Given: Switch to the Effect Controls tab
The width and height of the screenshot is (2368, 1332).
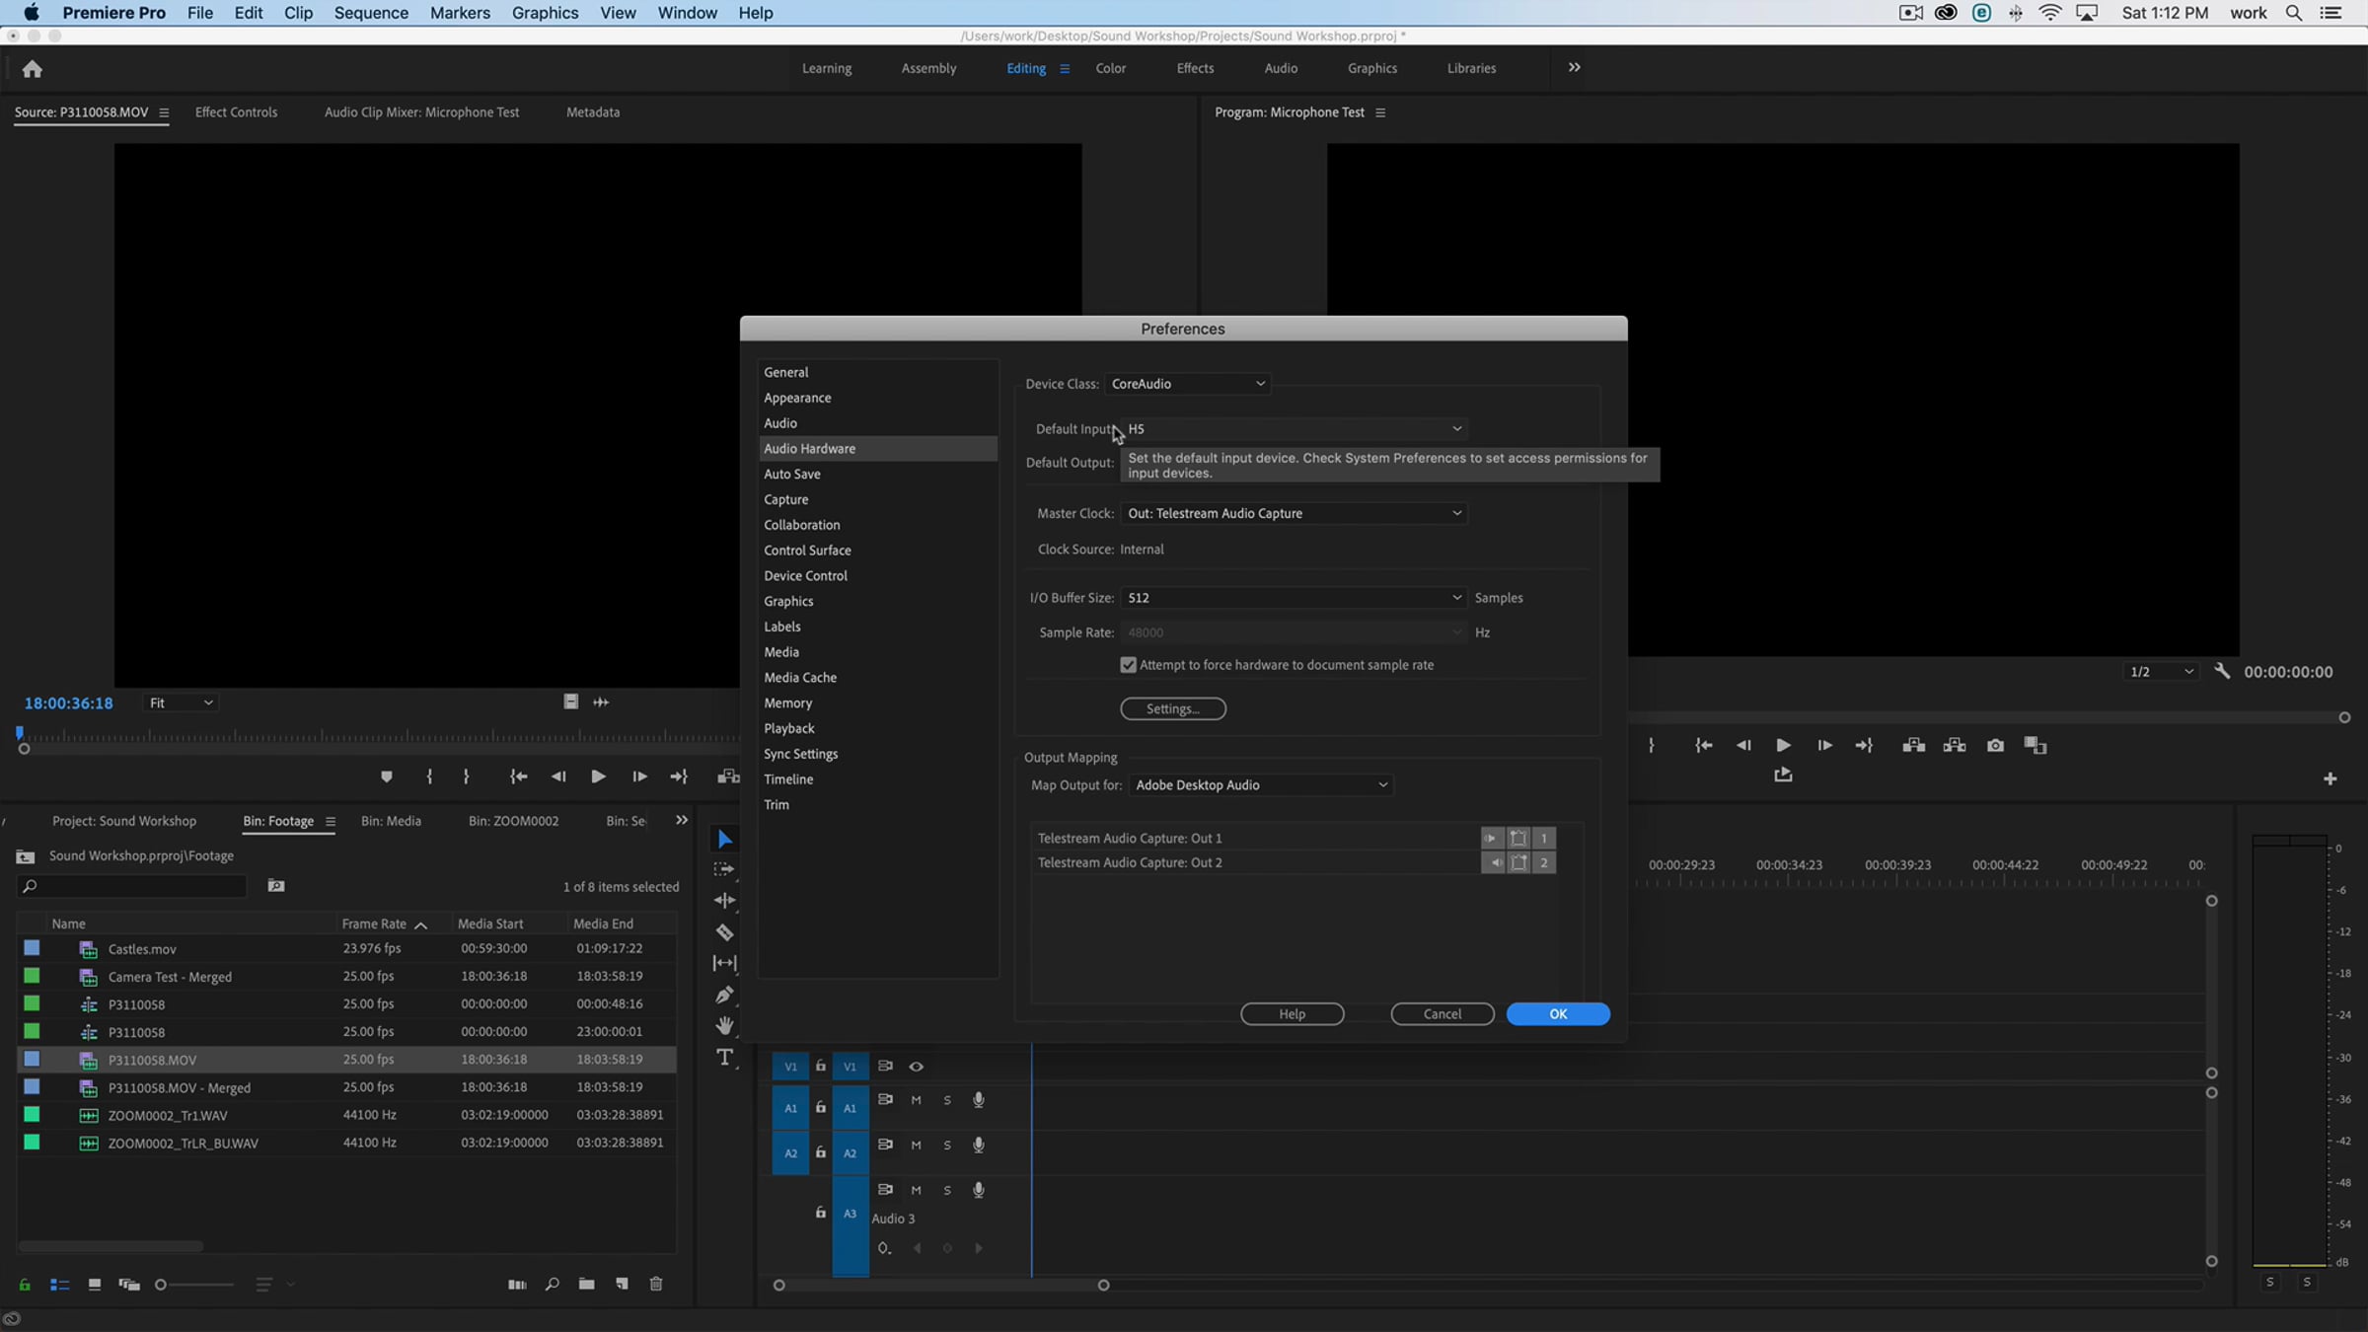Looking at the screenshot, I should (x=236, y=112).
